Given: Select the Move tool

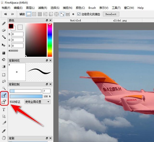Looking at the screenshot, I should coord(4,45).
